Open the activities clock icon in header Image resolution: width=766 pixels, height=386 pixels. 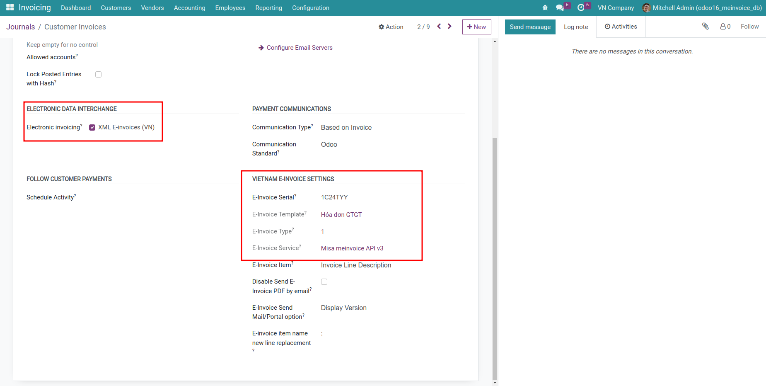(582, 7)
